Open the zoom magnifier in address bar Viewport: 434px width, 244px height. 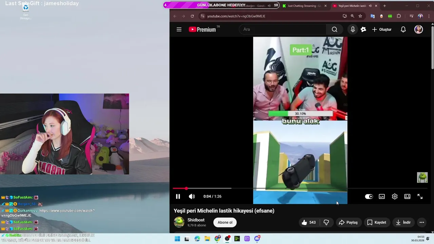coord(352,16)
